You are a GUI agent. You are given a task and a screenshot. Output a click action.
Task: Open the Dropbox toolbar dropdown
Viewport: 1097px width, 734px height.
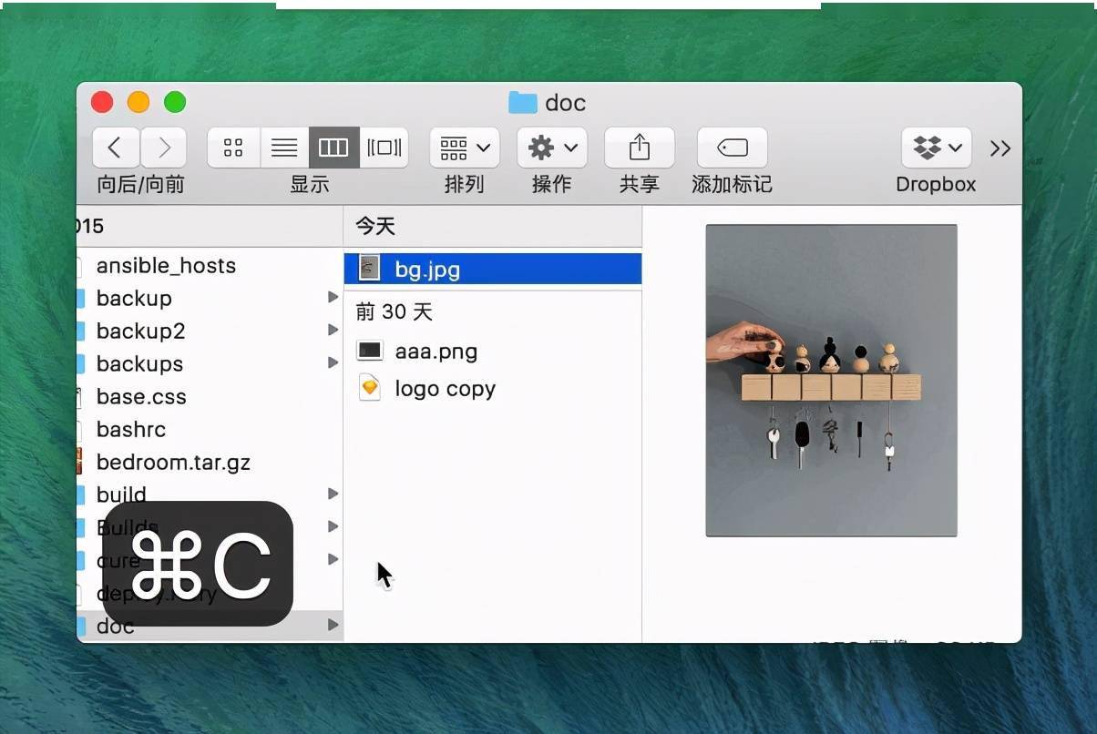(937, 148)
